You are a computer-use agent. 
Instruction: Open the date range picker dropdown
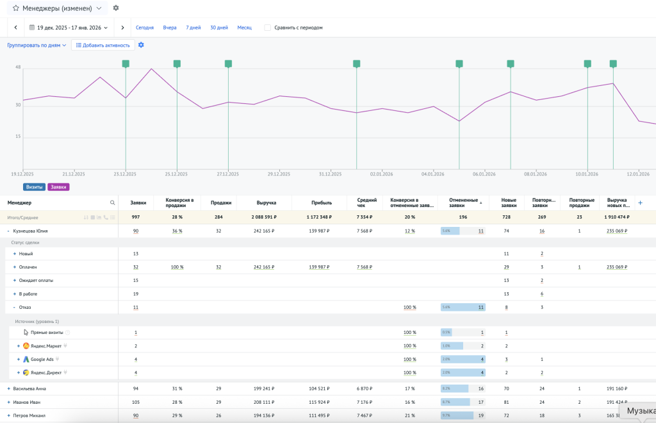(x=69, y=28)
